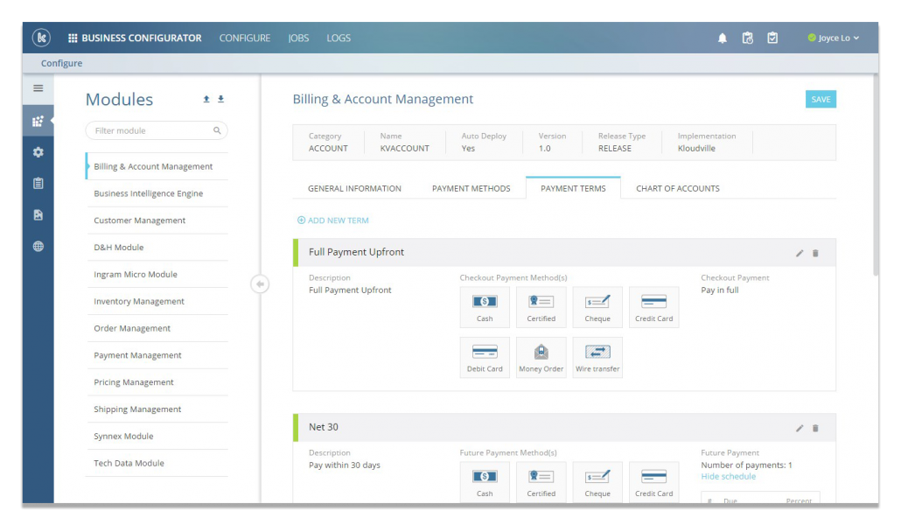
Task: Click the Kloudville logo icon
Action: point(41,38)
